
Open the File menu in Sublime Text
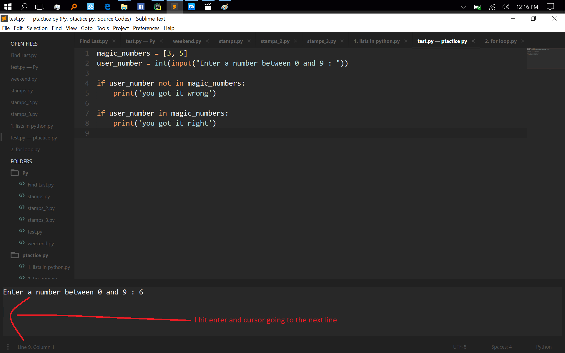click(6, 28)
